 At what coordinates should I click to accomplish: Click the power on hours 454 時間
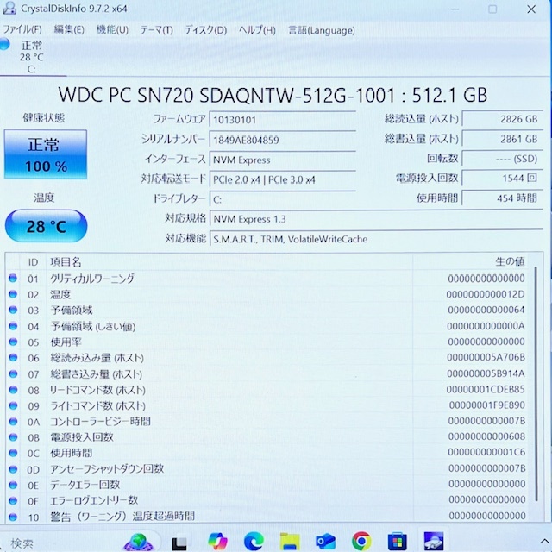502,198
